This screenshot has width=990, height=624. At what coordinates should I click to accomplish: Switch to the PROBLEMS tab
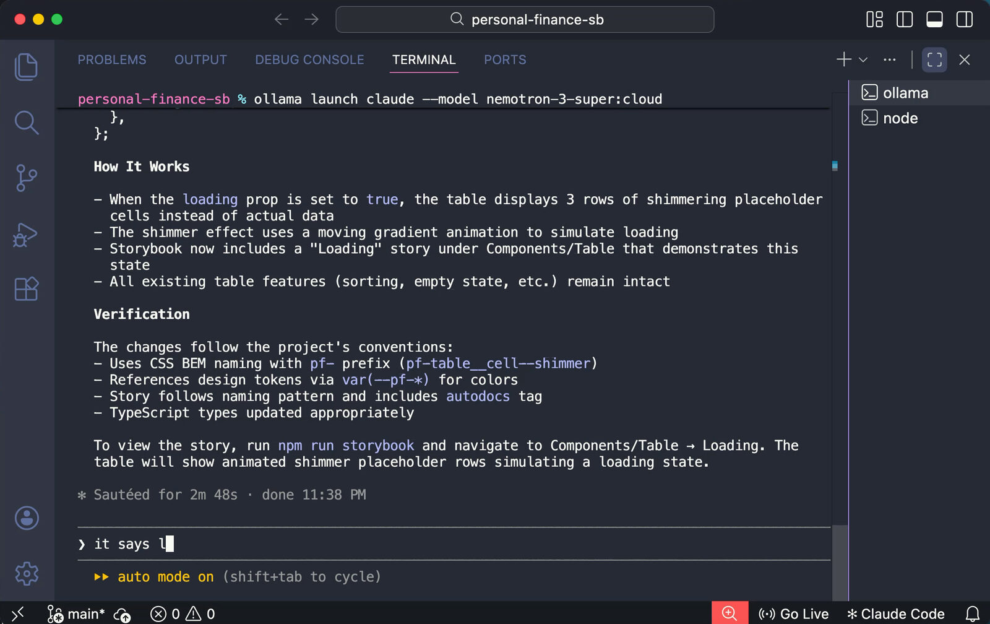tap(112, 59)
